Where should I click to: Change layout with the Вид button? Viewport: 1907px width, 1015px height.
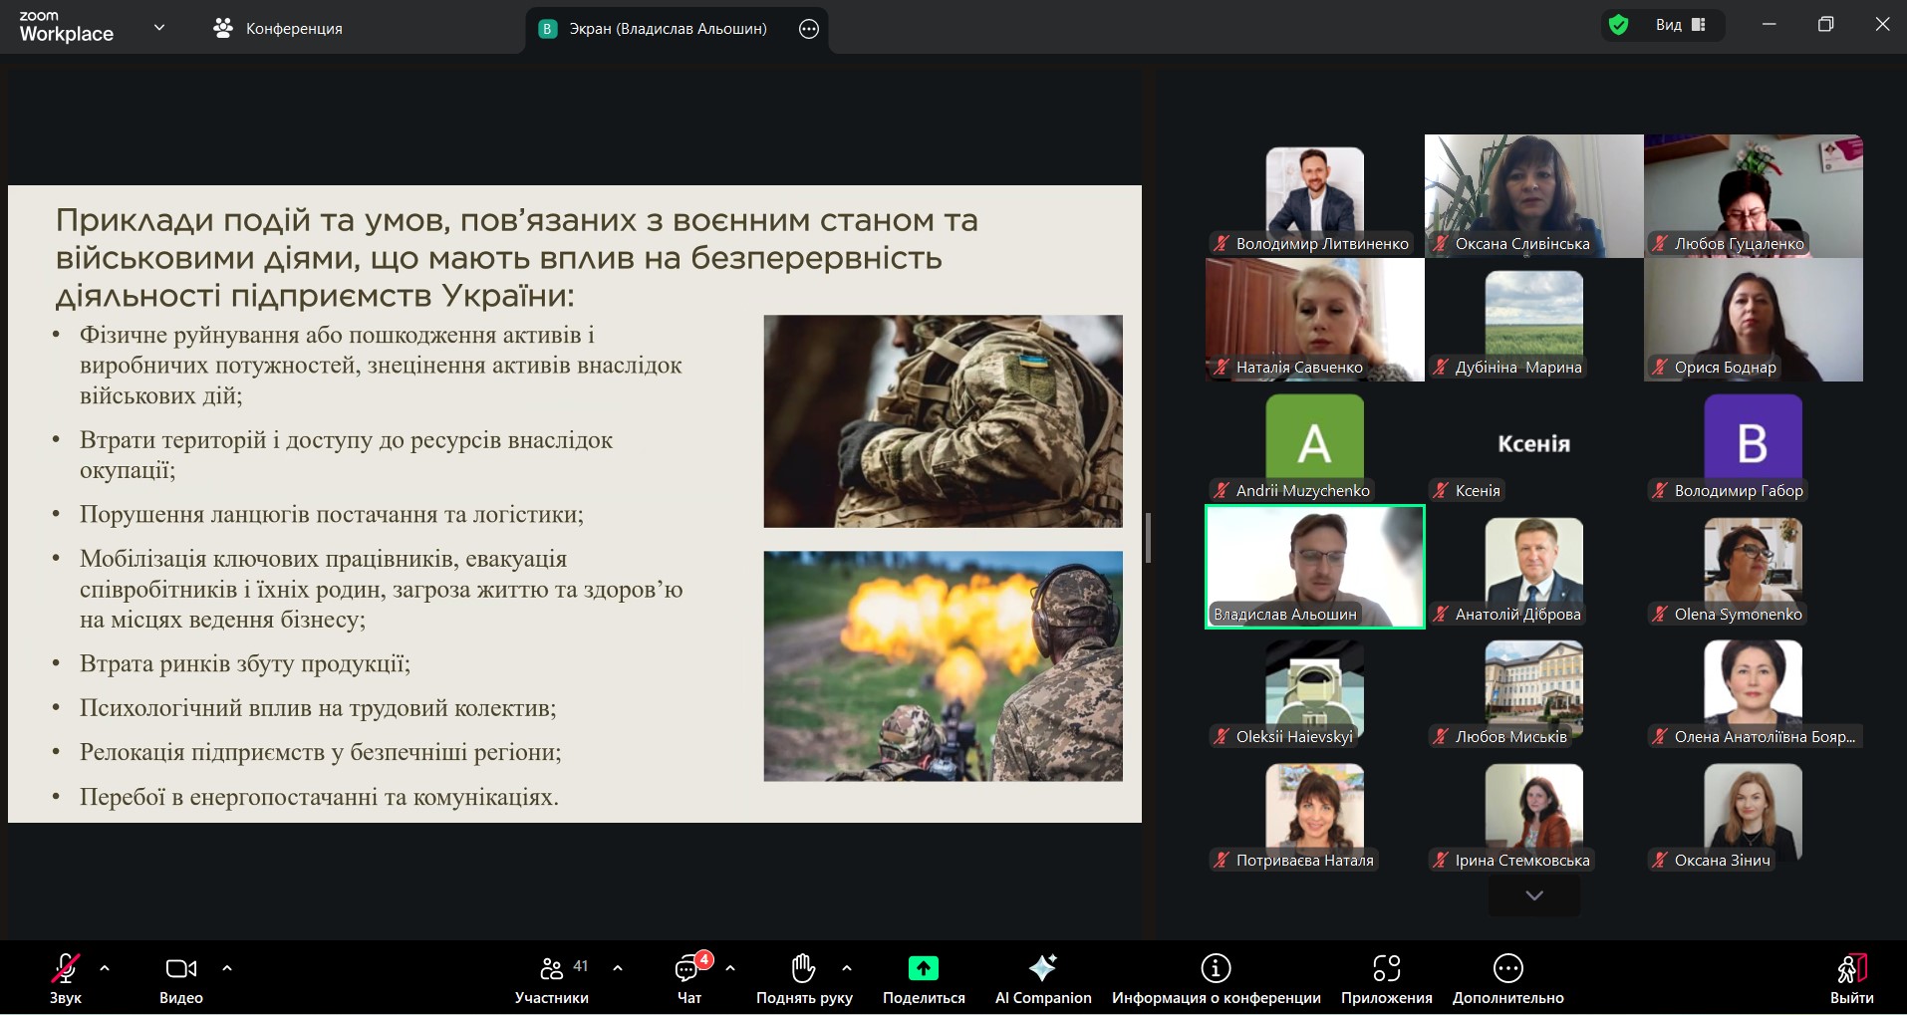click(x=1681, y=25)
